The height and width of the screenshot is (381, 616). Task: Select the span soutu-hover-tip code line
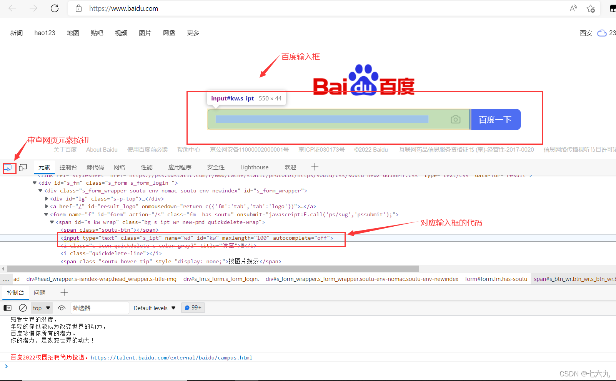point(171,261)
